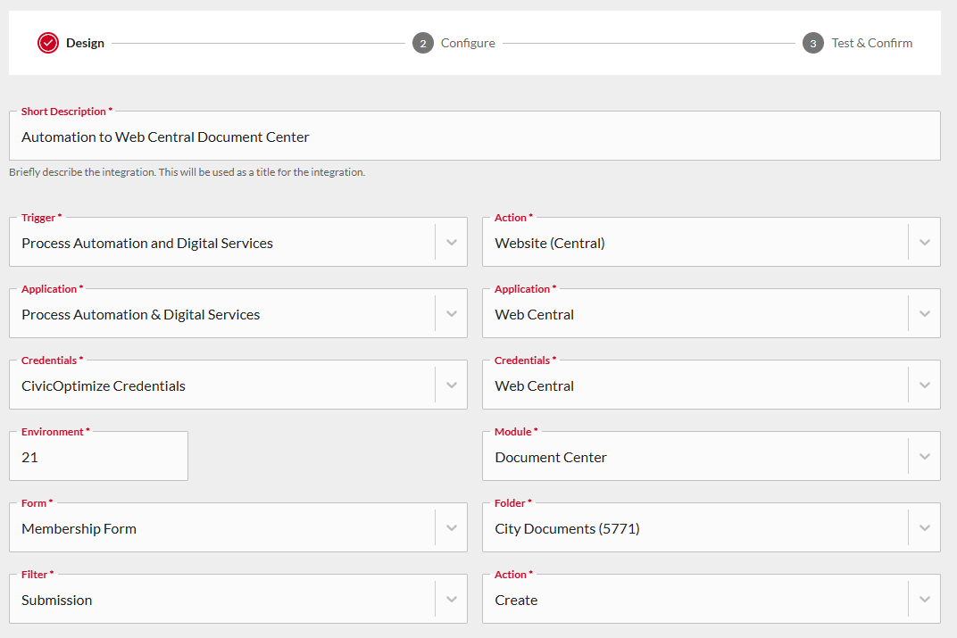The width and height of the screenshot is (957, 638).
Task: Expand the trigger Application dropdown chevron
Action: coord(452,313)
